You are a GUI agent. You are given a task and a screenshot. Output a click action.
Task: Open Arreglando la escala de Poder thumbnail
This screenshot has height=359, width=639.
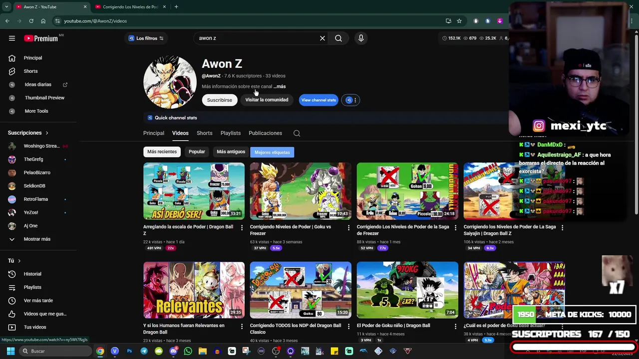click(x=194, y=191)
